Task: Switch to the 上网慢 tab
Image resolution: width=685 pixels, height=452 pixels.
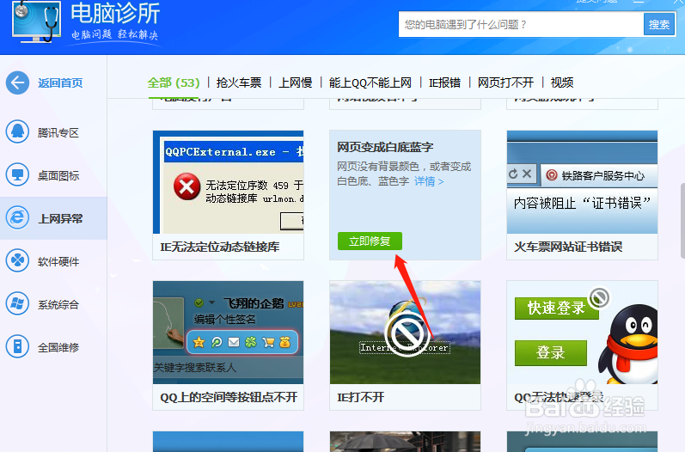Action: click(296, 82)
